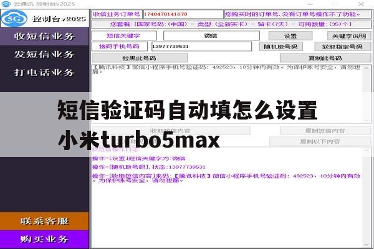Focus the 收信业务订单号 input field
The width and height of the screenshot is (374, 249).
point(183,14)
